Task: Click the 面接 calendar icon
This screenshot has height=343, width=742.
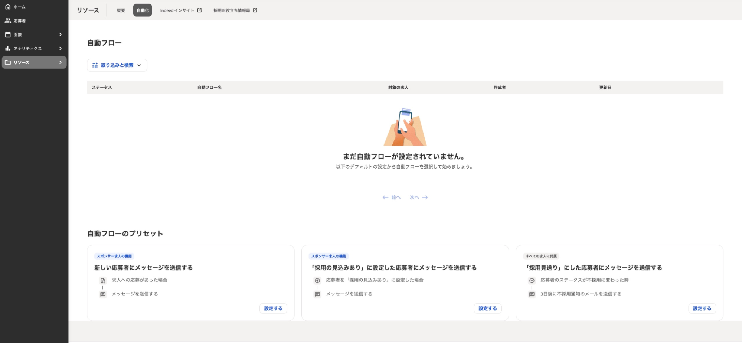Action: coord(7,35)
